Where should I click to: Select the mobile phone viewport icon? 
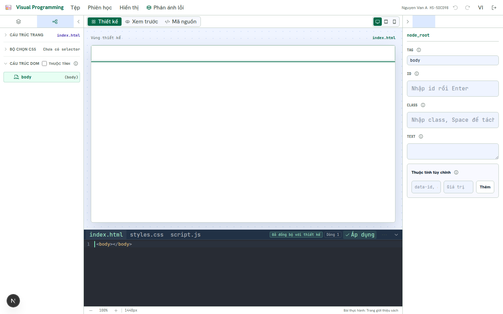[394, 22]
